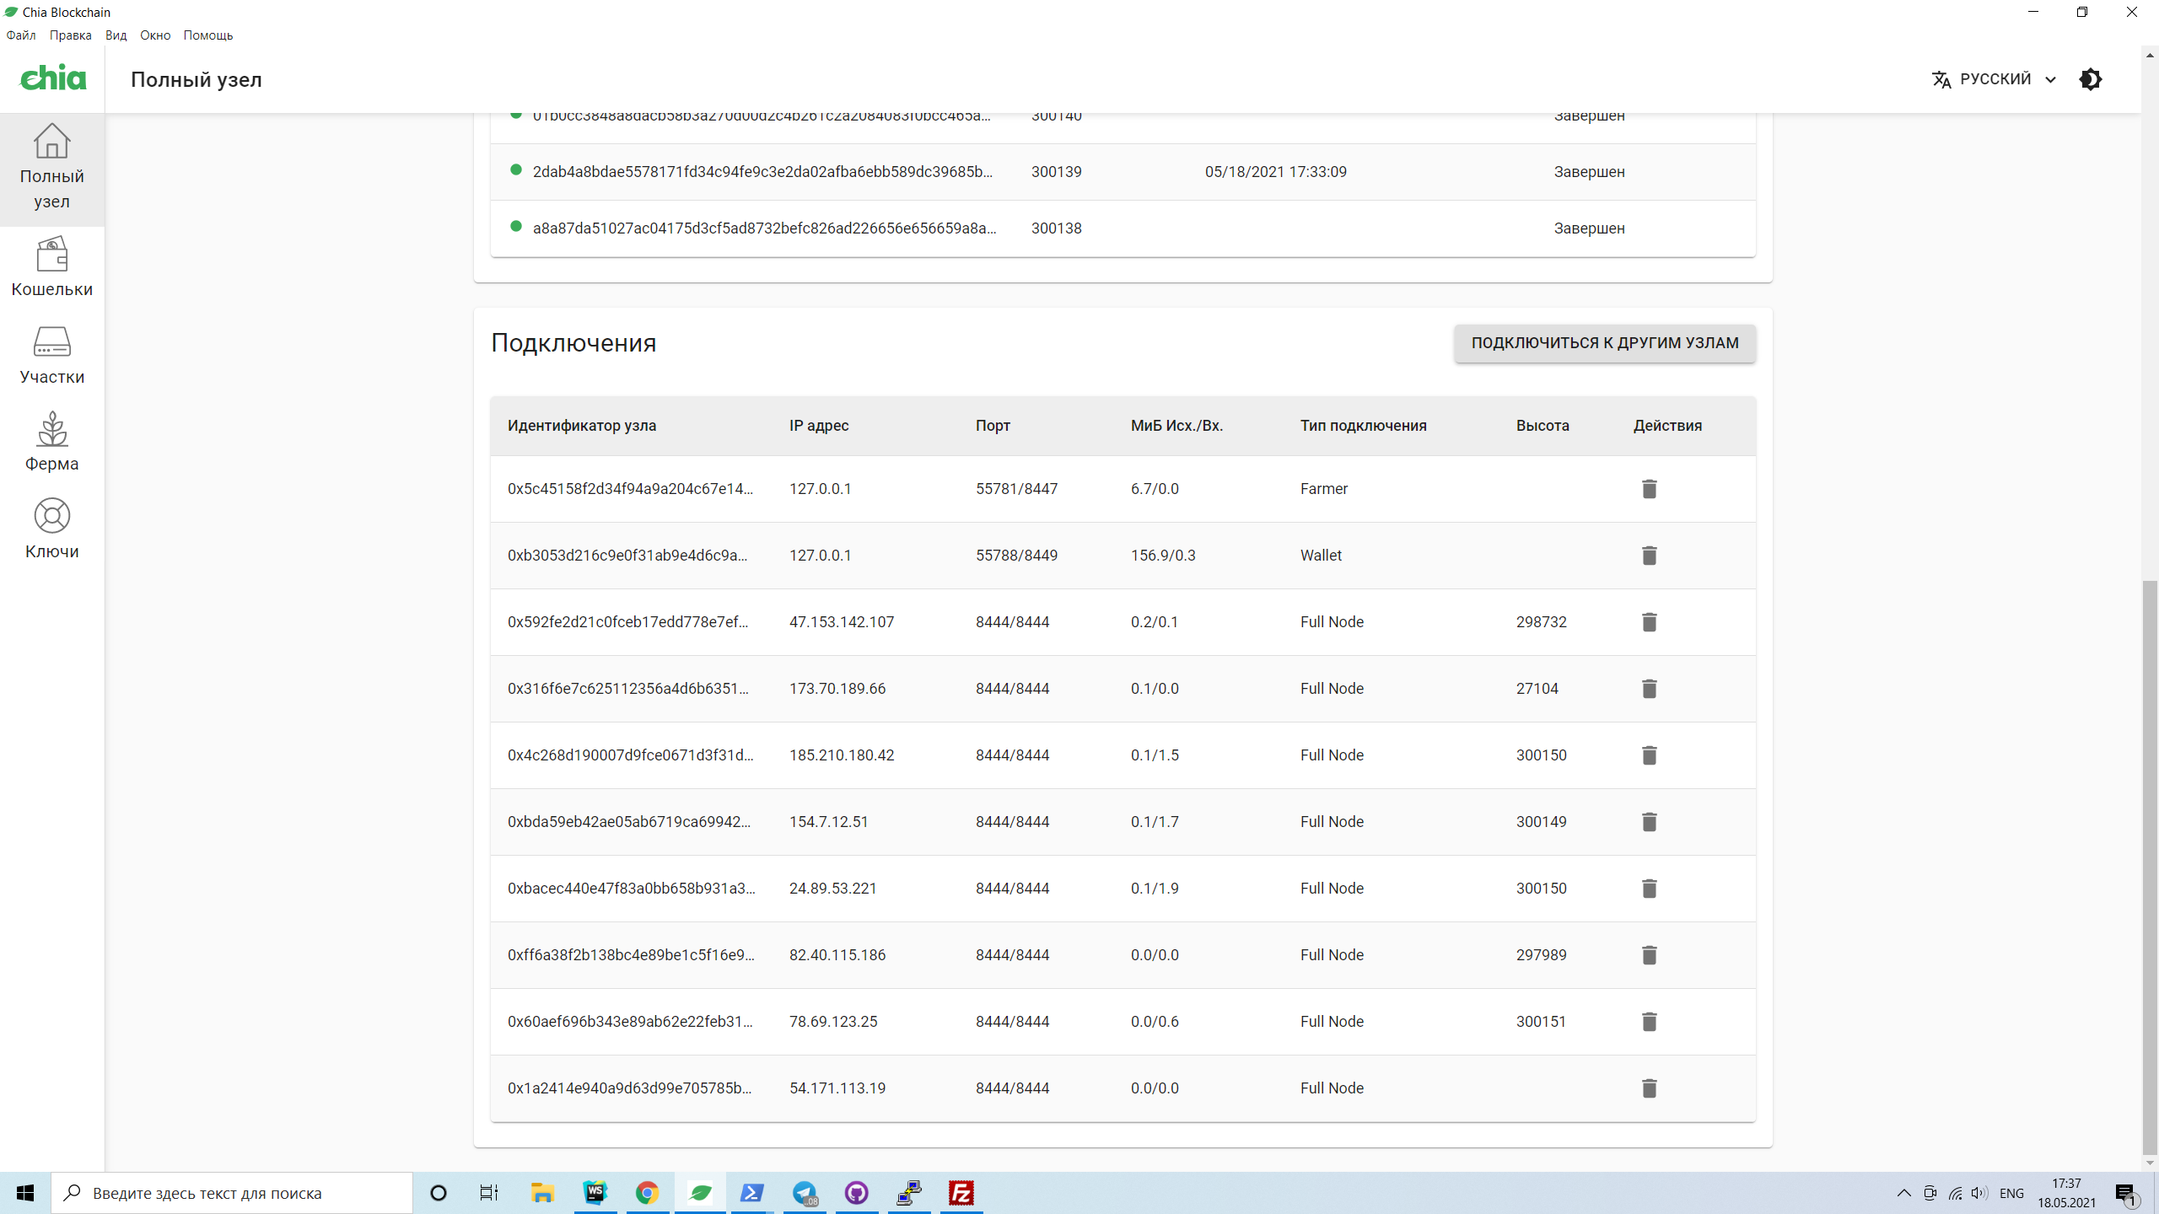The image size is (2159, 1214).
Task: Open the Вид menu
Action: 116,35
